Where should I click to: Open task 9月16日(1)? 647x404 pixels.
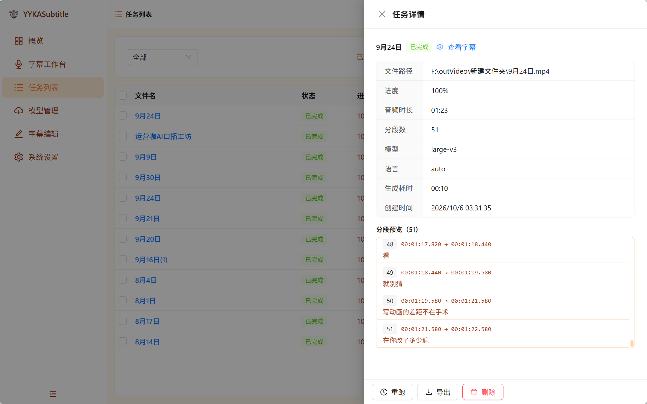coord(151,260)
